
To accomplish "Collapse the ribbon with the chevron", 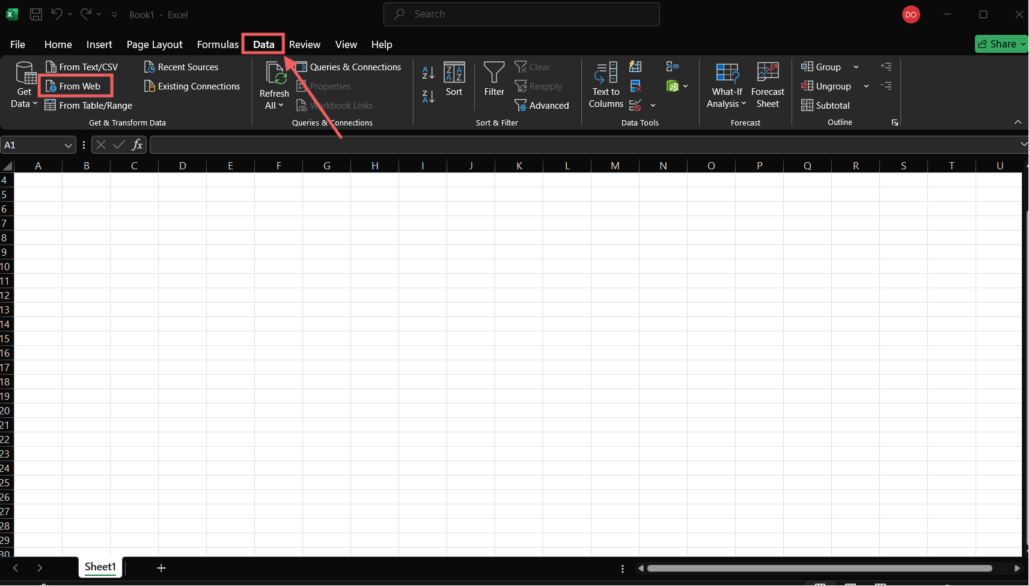I will pyautogui.click(x=1018, y=121).
